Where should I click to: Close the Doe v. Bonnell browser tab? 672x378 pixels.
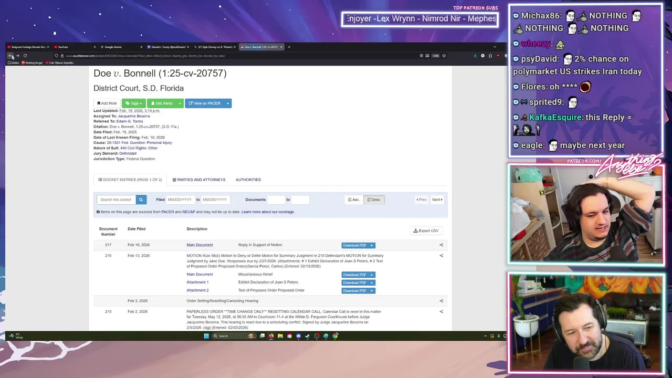tap(281, 47)
